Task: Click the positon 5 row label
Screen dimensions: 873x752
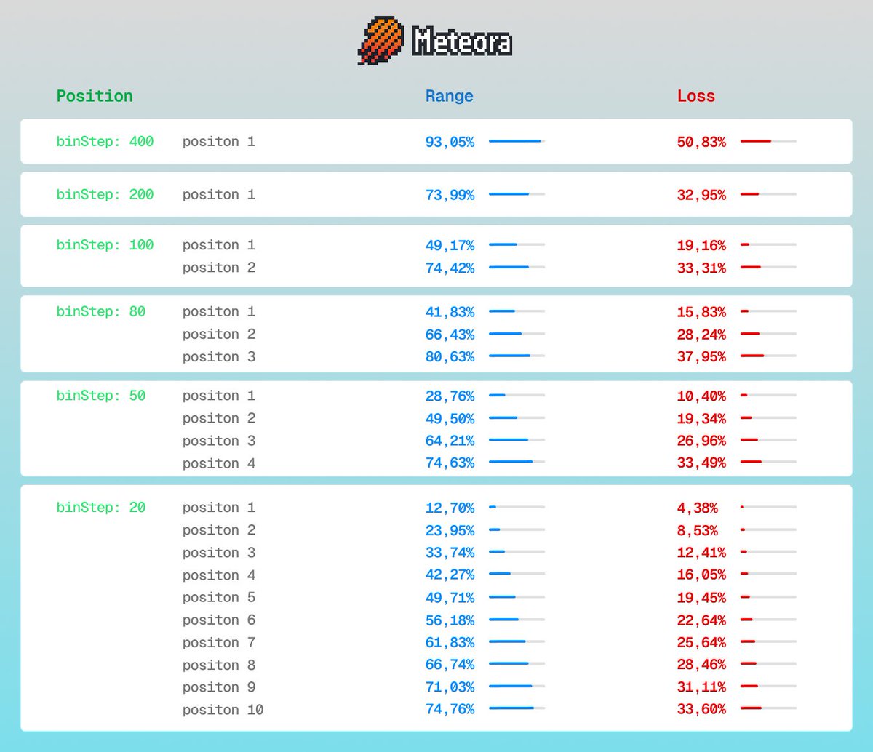Action: coord(219,598)
